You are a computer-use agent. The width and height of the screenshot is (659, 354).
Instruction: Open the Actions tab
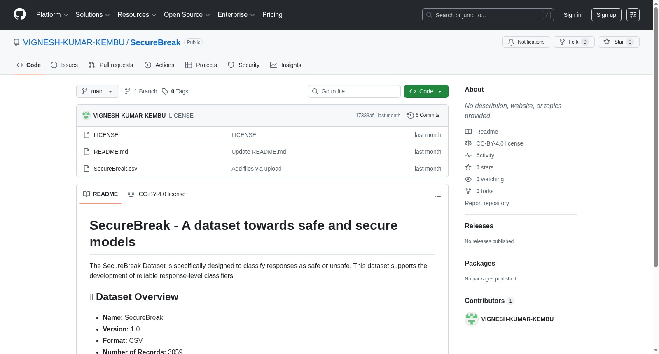point(159,65)
